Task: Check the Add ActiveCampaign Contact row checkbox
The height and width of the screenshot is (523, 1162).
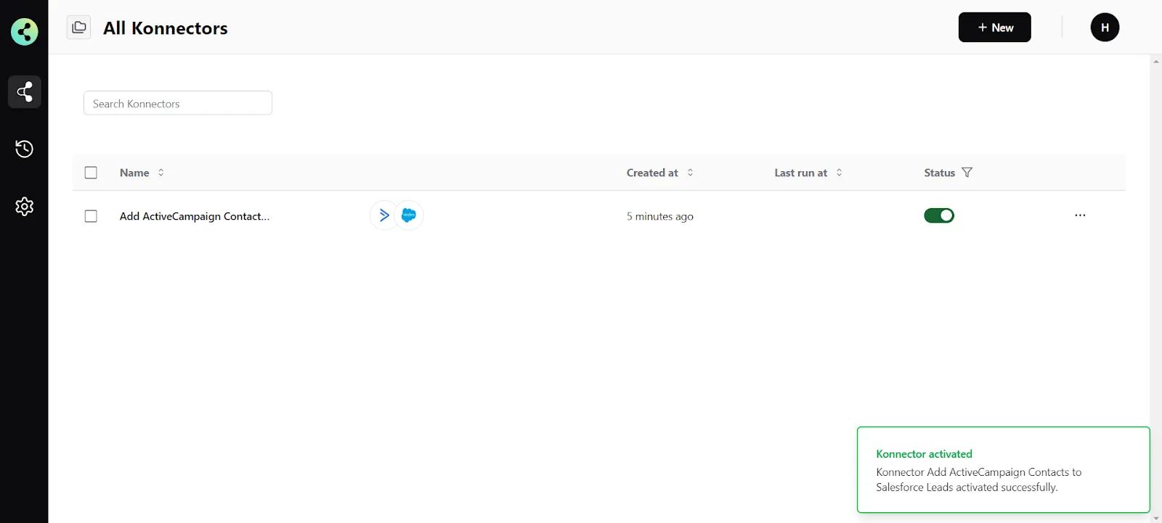Action: click(91, 216)
